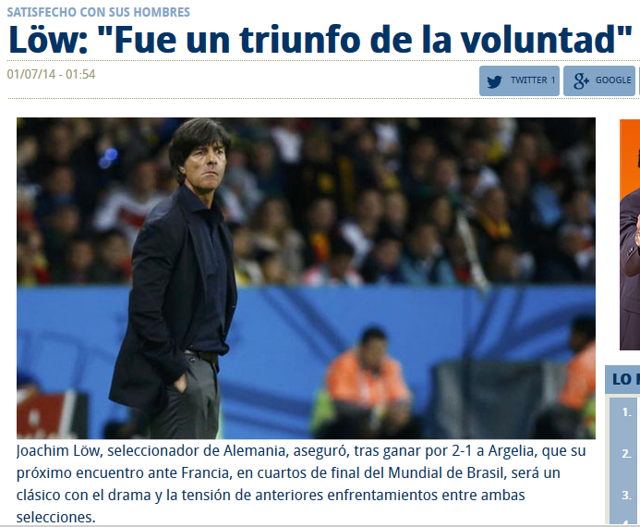
Task: Click the article date 01/07/14 - 01:54
Action: click(51, 74)
